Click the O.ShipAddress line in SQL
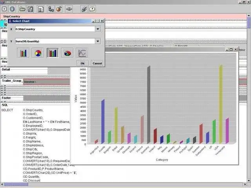The height and width of the screenshot is (188, 251). [33, 145]
